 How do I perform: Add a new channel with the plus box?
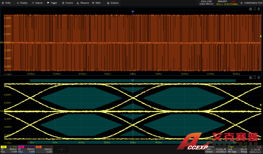[62, 149]
